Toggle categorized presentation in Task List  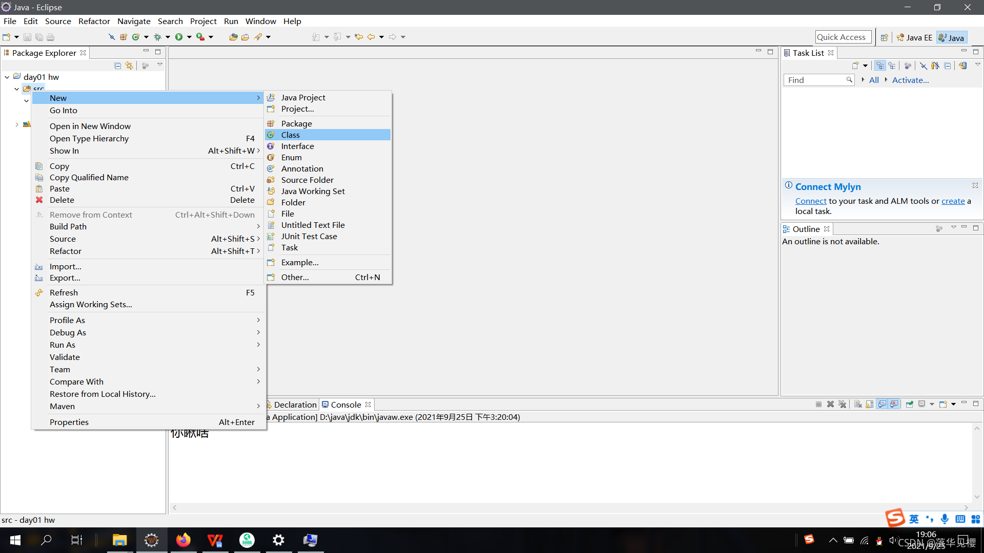point(880,66)
